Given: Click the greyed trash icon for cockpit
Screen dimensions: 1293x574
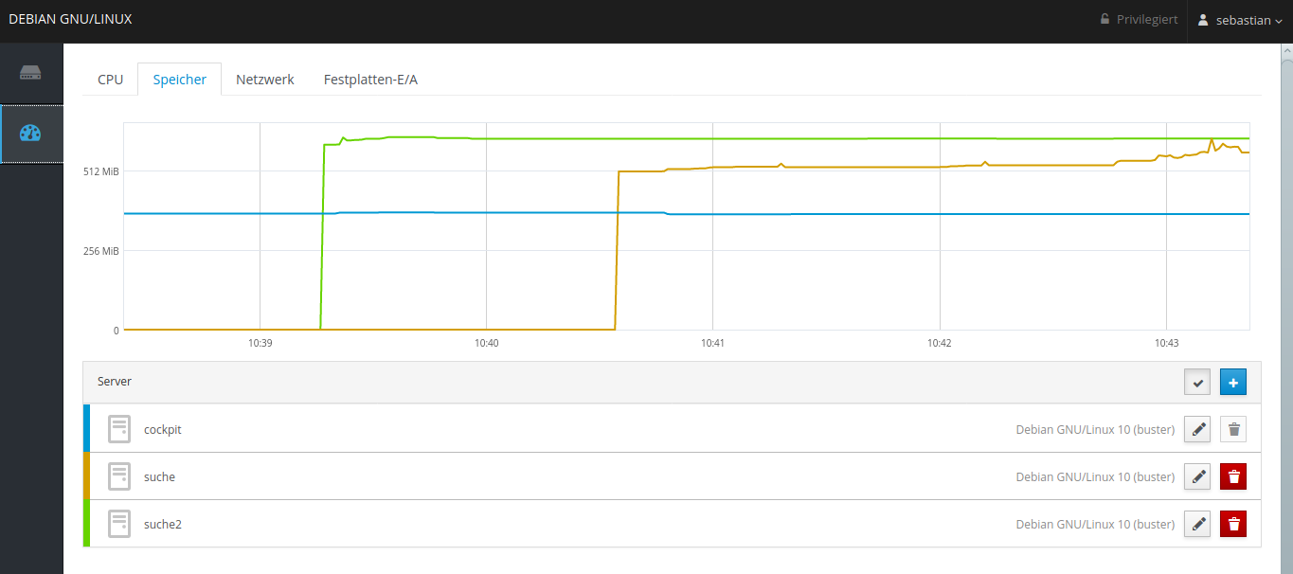Looking at the screenshot, I should coord(1233,429).
